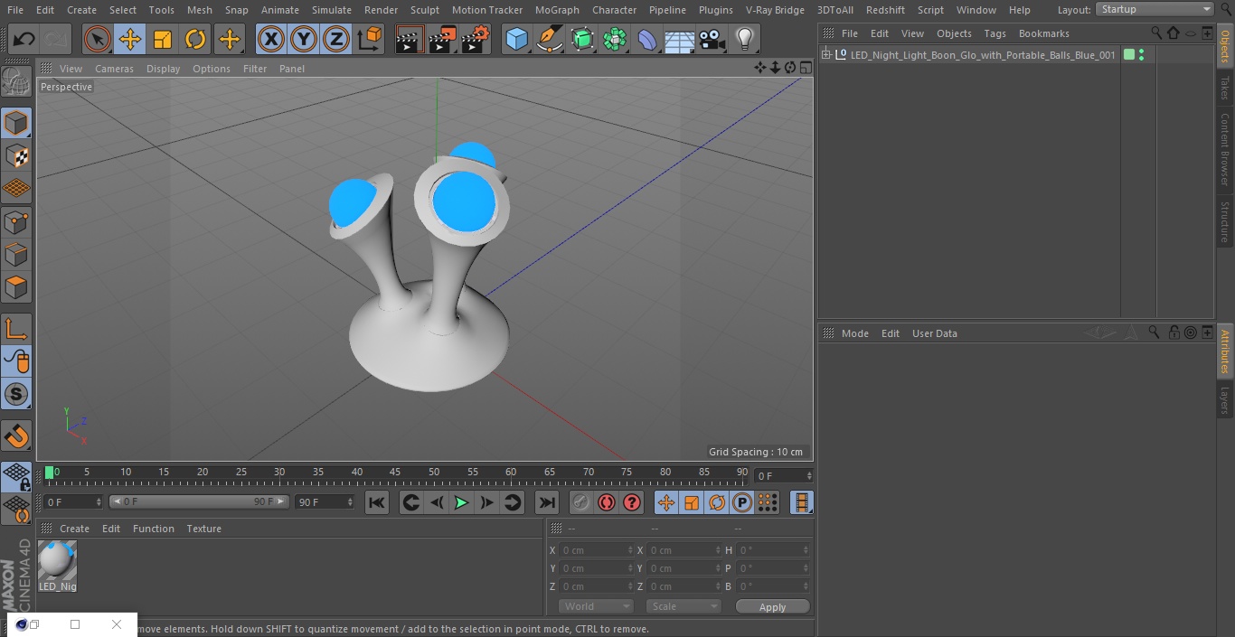
Task: Click the Record Active Objects keyframe button
Action: click(x=581, y=502)
